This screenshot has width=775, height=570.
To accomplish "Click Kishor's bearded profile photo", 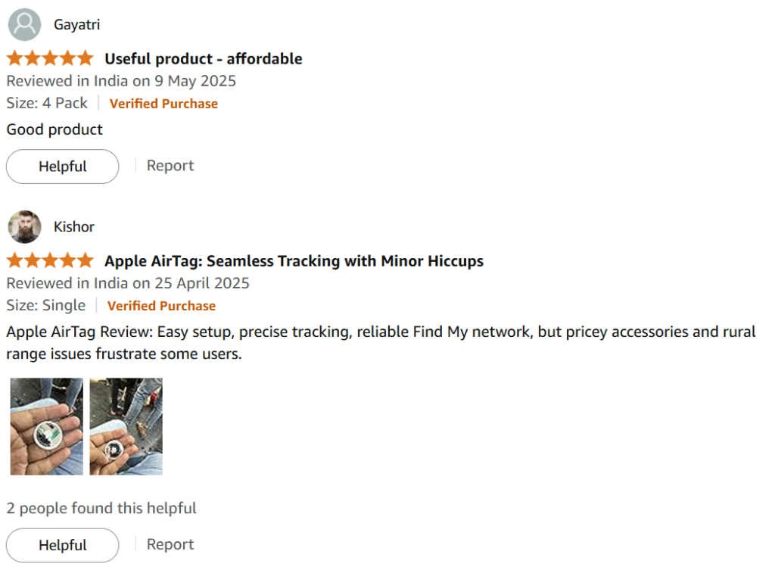I will click(x=24, y=226).
